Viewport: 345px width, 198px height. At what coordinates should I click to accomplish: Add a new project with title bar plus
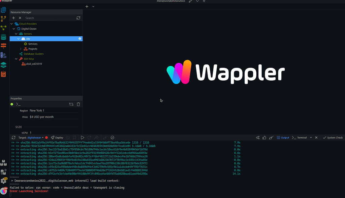(204, 1)
